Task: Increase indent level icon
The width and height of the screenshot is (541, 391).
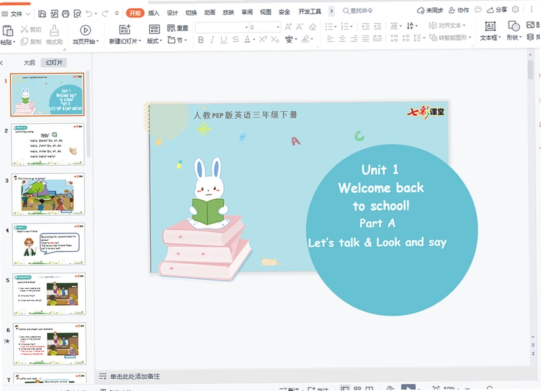Action: click(x=377, y=26)
